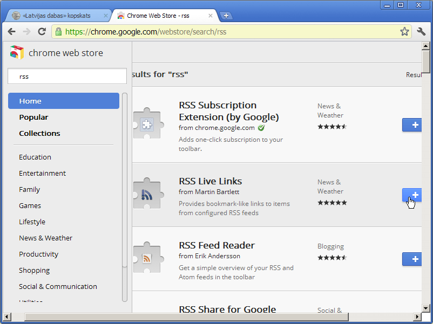The image size is (433, 324).
Task: Add RSS Subscription Extension with plus button
Action: (x=412, y=125)
